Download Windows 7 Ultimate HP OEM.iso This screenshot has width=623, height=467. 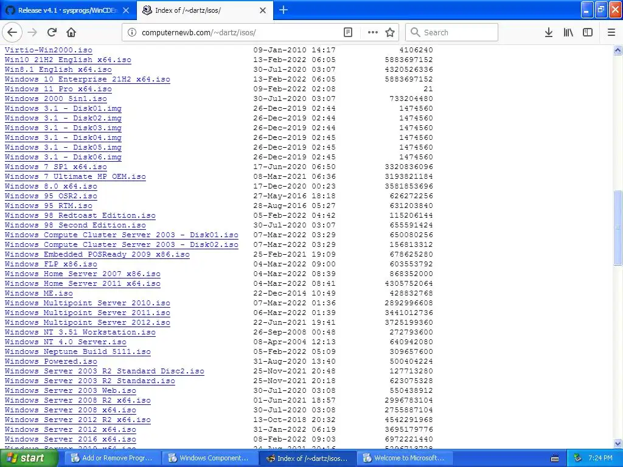[75, 176]
